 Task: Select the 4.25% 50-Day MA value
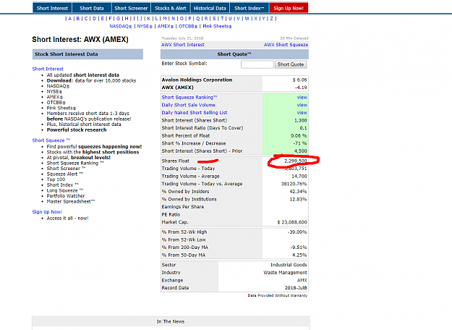299,255
